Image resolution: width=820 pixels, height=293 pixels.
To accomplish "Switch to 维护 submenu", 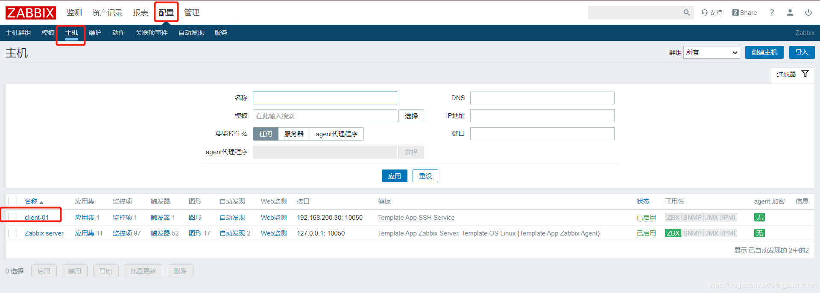I will tap(95, 33).
